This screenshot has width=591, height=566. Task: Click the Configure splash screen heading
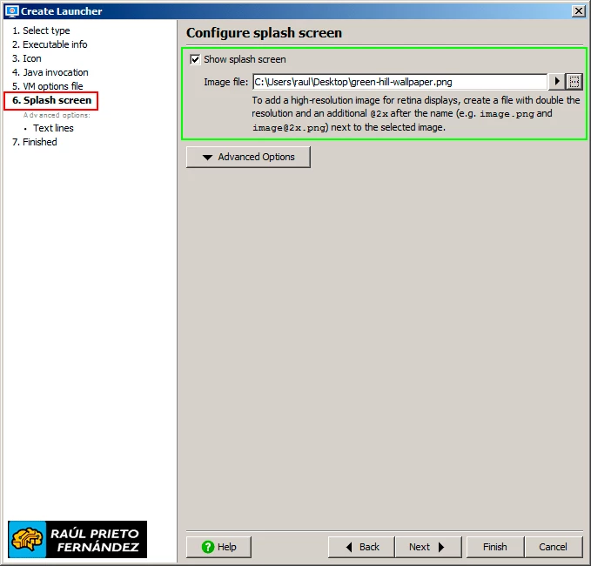point(264,33)
